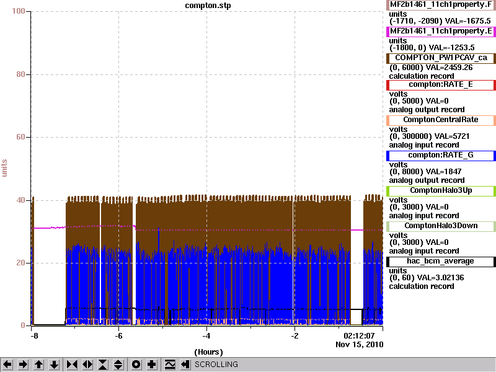Click the return-arrow scroll mode icon

tap(185, 365)
